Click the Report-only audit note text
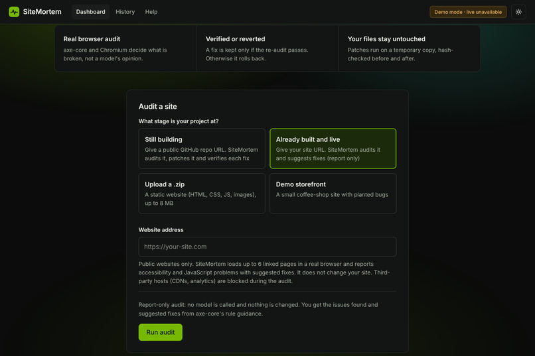The image size is (535, 356). 258,309
